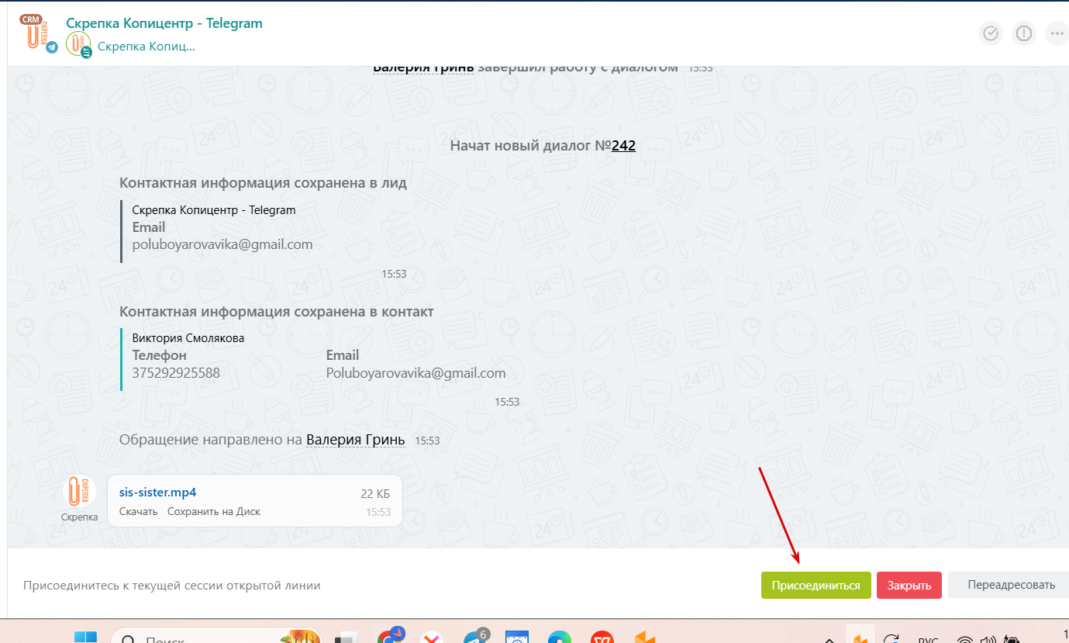Open the Windows Start button
Screen dimensions: 1069x643
pyautogui.click(x=85, y=638)
